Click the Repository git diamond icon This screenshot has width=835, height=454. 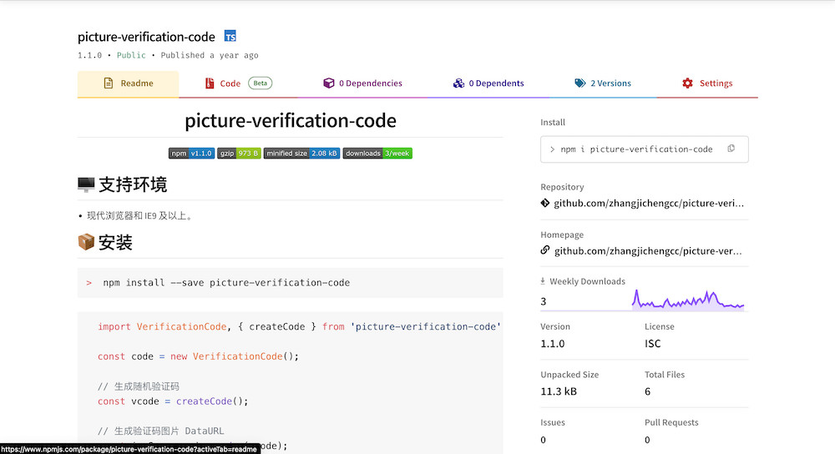pyautogui.click(x=544, y=203)
